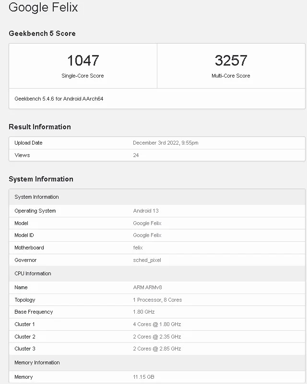Click the Views count value 24
Viewport: 307px width, 384px height.
(136, 155)
